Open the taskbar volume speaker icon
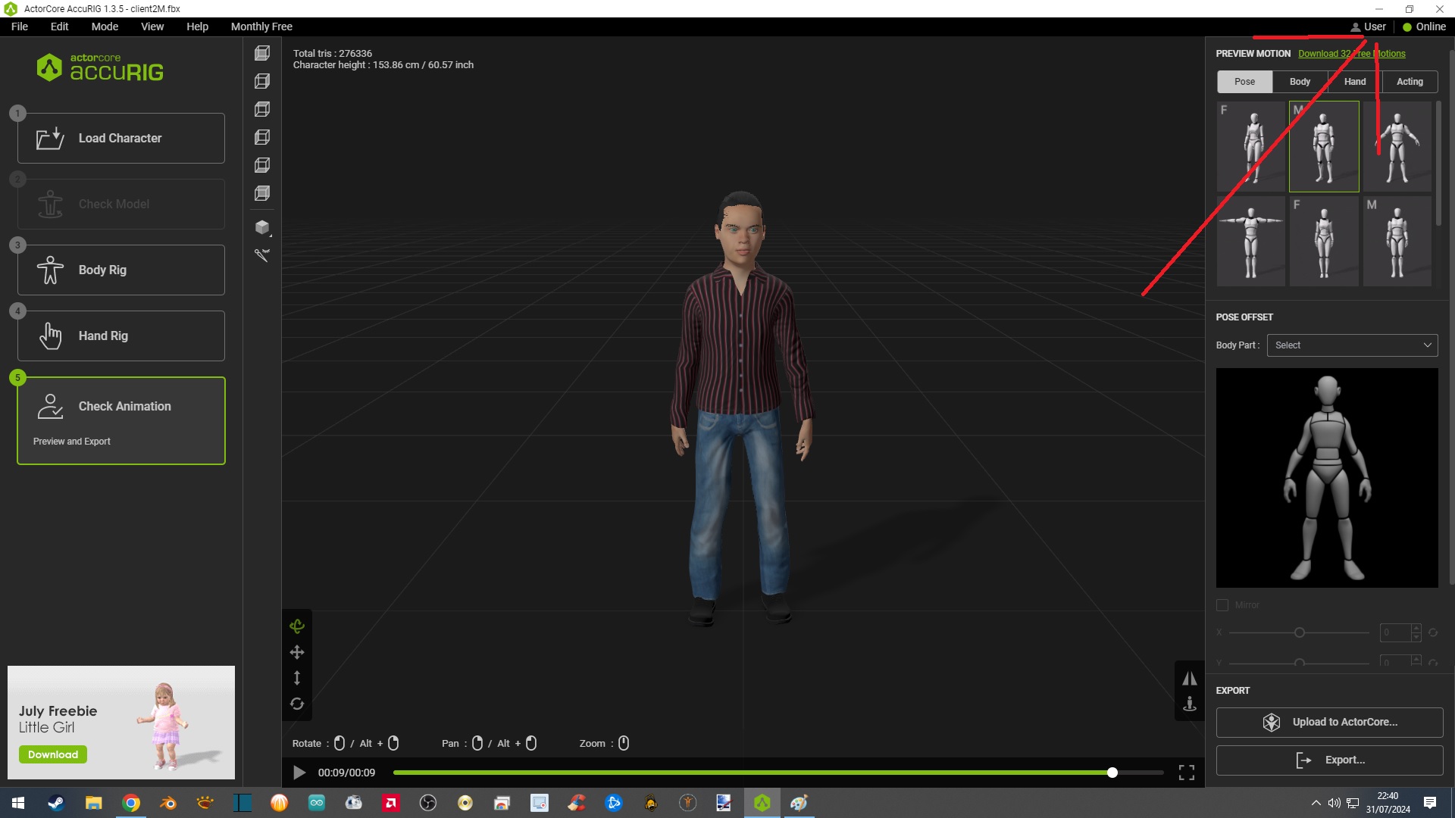 coord(1335,803)
